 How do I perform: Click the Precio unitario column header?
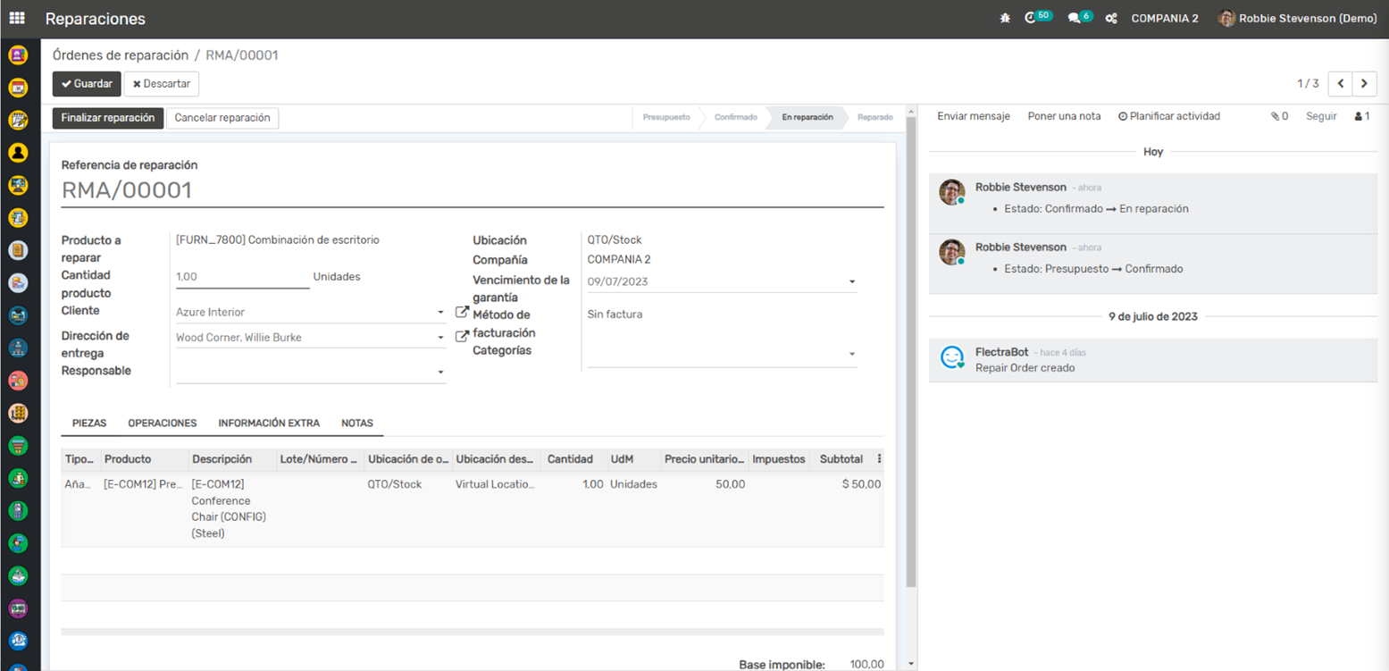[x=705, y=459]
